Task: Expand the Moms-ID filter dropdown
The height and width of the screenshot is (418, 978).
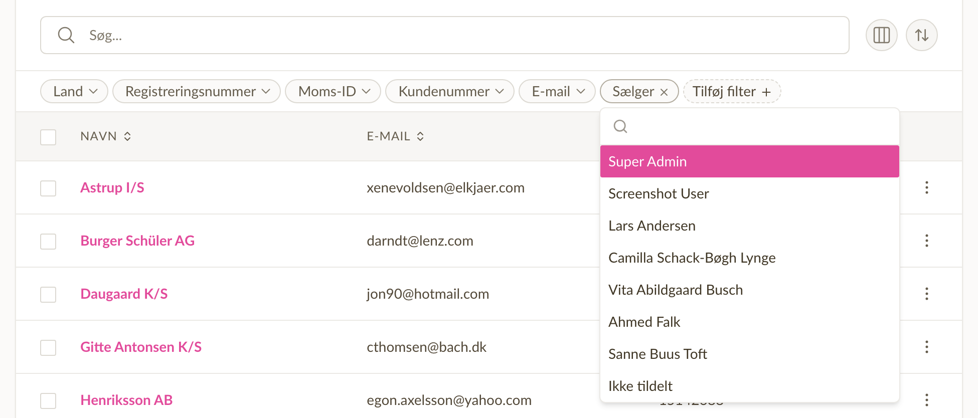Action: pyautogui.click(x=333, y=91)
